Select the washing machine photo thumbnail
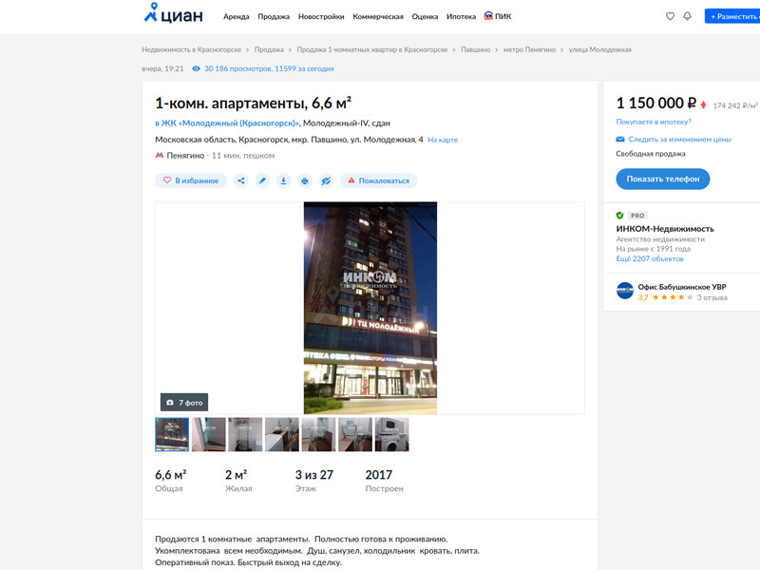This screenshot has height=570, width=760. 391,434
